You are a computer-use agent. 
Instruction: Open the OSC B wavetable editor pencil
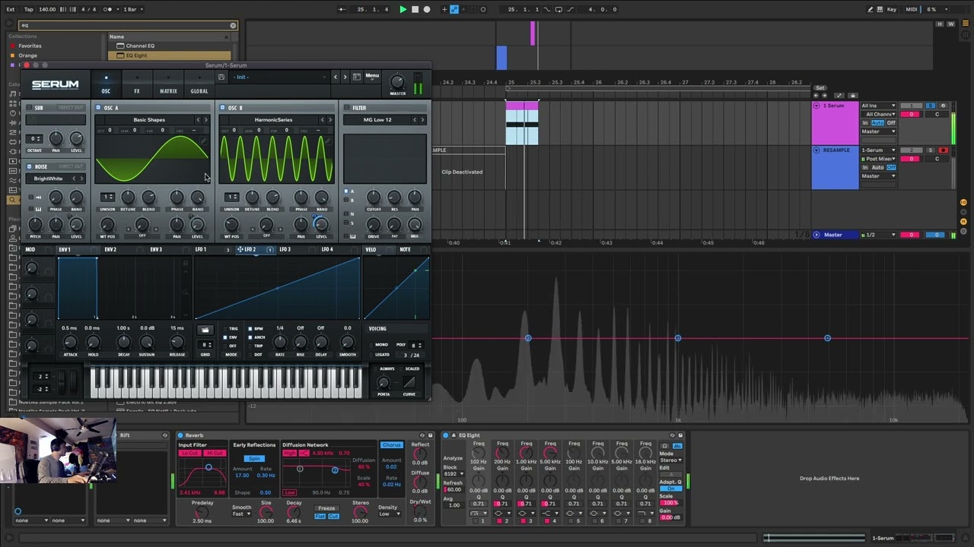[328, 141]
